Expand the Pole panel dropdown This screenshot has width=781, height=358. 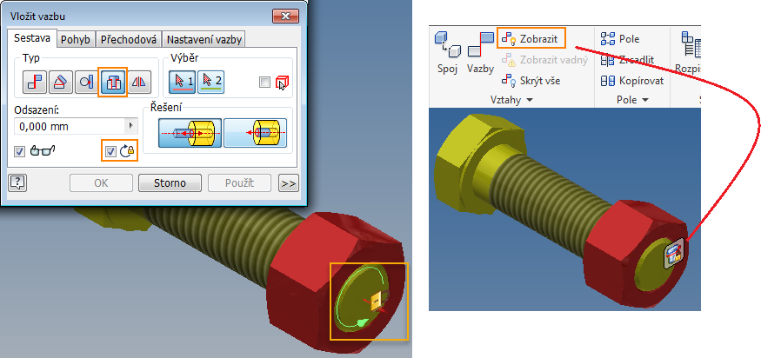pos(645,100)
